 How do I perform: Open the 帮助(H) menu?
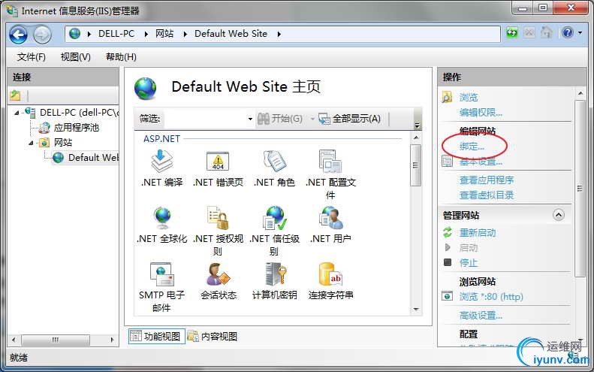pos(121,57)
